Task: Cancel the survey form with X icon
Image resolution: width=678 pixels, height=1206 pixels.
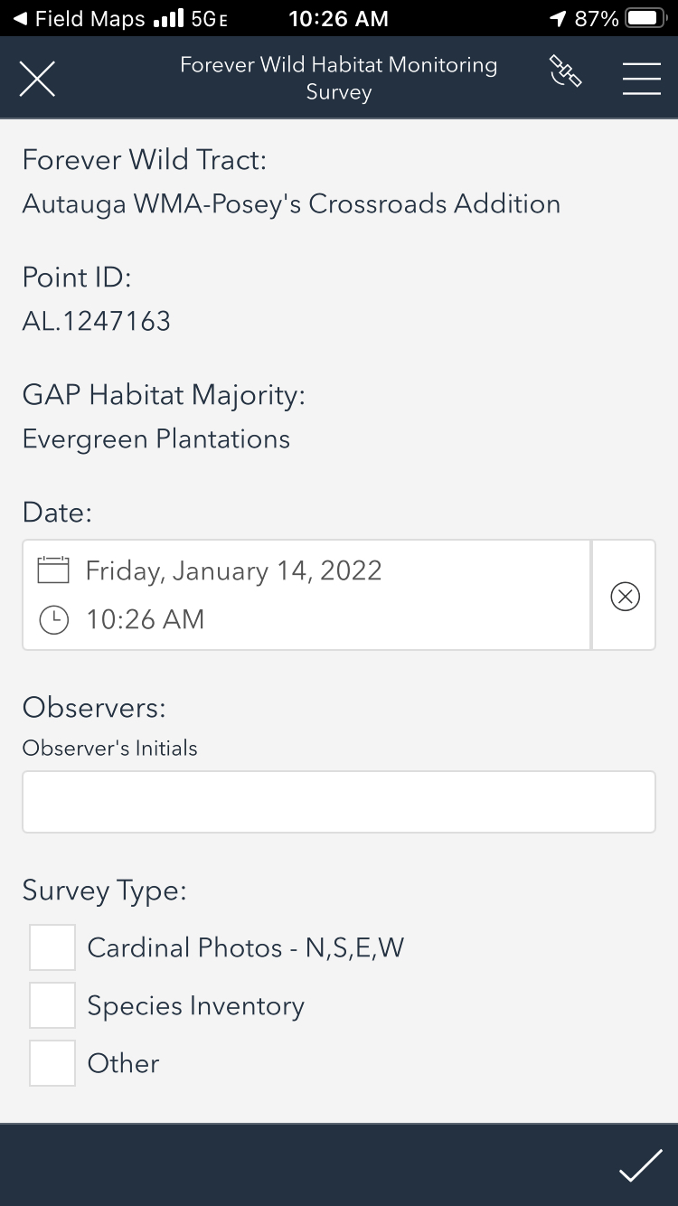Action: coord(37,79)
